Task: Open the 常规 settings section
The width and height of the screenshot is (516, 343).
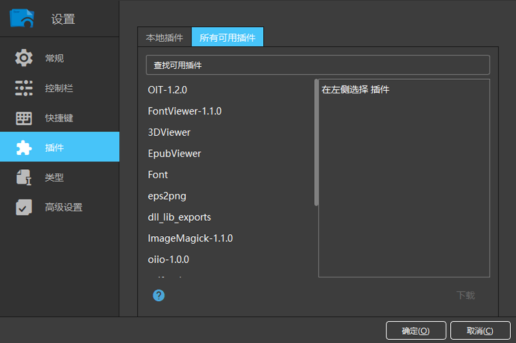Action: (59, 58)
